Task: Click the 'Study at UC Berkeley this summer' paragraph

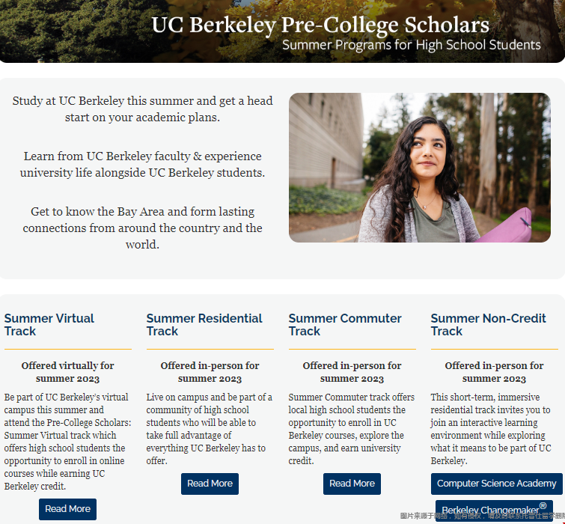Action: pyautogui.click(x=142, y=109)
